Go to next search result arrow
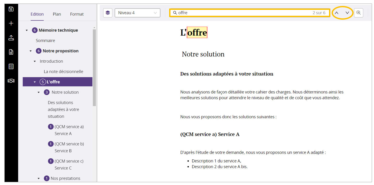This screenshot has width=374, height=185. (x=347, y=13)
